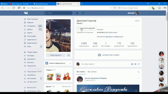Click the Google search field in browser
This screenshot has height=94, width=168.
133,8
